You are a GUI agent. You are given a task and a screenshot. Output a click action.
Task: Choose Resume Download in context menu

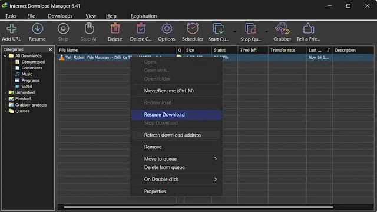point(177,115)
